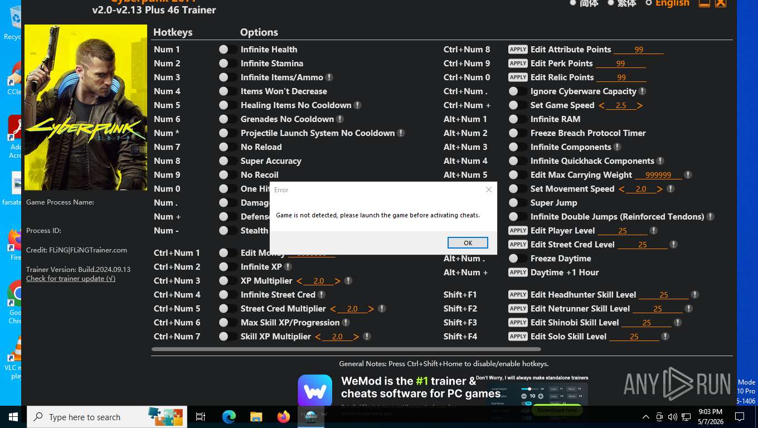Open Check for trainer update link

(x=71, y=279)
